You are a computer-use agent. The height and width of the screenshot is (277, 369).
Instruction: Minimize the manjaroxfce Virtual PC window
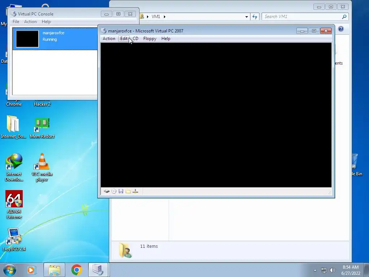click(x=302, y=31)
